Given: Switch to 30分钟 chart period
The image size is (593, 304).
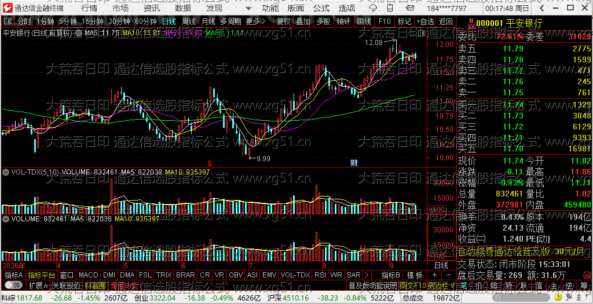Looking at the screenshot, I should (x=119, y=22).
